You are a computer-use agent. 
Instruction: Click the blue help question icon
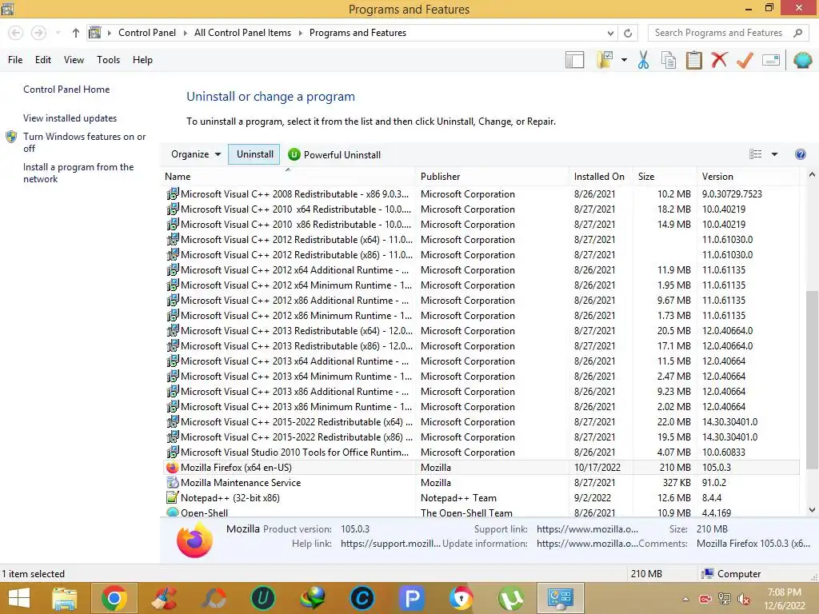[x=800, y=154]
